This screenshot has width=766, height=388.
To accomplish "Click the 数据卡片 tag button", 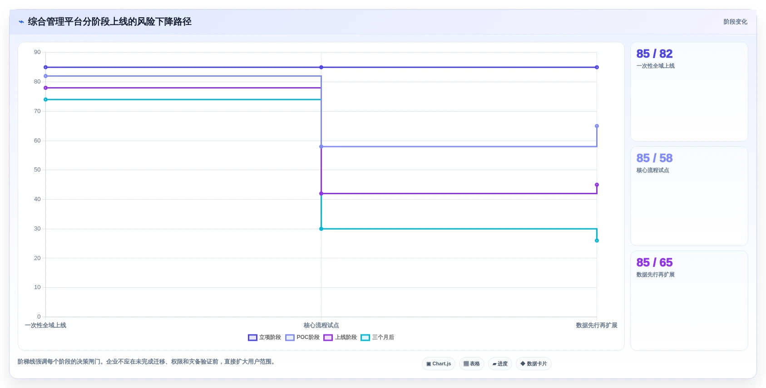I will 534,363.
